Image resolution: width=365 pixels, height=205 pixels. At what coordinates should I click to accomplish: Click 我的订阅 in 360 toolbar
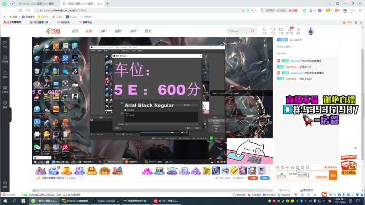coord(63,22)
